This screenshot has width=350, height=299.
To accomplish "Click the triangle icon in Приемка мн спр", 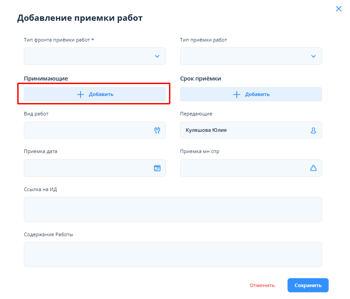I will point(313,168).
